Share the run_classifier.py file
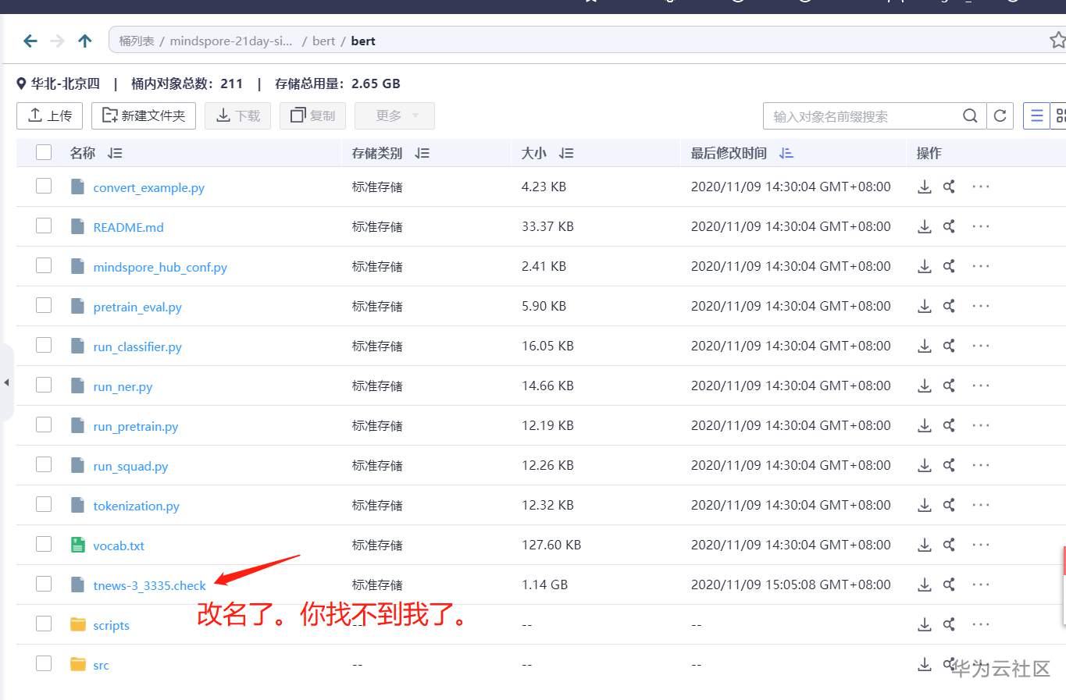The image size is (1066, 700). click(x=949, y=346)
